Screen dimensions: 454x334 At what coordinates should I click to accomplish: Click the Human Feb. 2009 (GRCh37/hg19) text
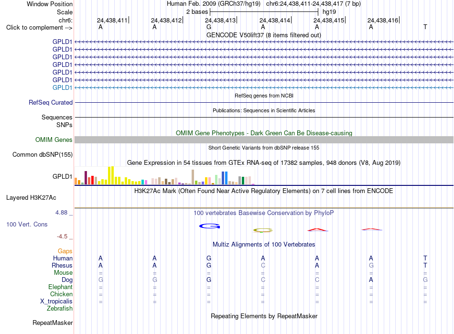pyautogui.click(x=214, y=4)
